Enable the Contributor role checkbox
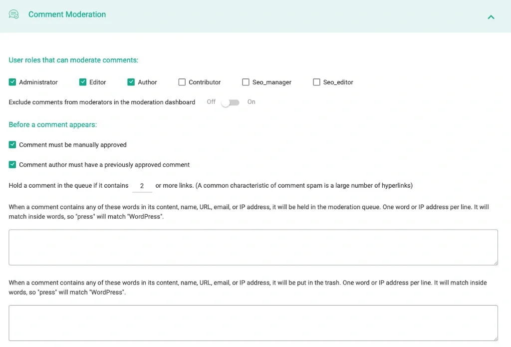This screenshot has height=347, width=511. [x=182, y=82]
